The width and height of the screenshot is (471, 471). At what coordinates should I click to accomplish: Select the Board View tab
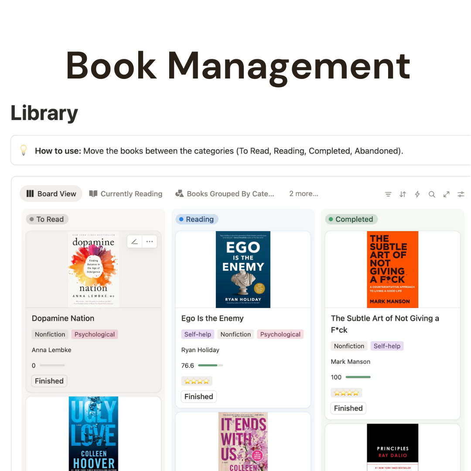tap(51, 194)
